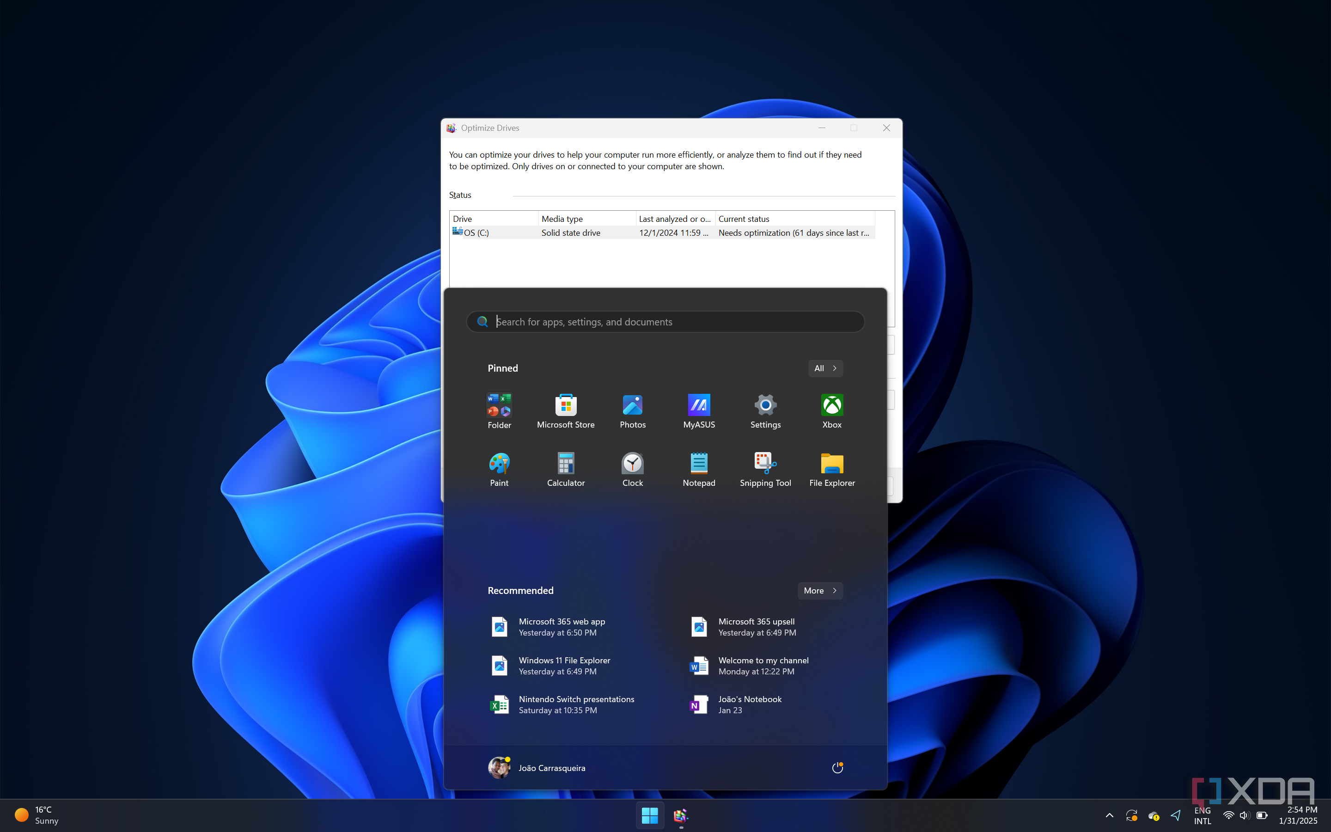The image size is (1331, 832).
Task: Show hidden system tray icons chevron
Action: pyautogui.click(x=1109, y=815)
